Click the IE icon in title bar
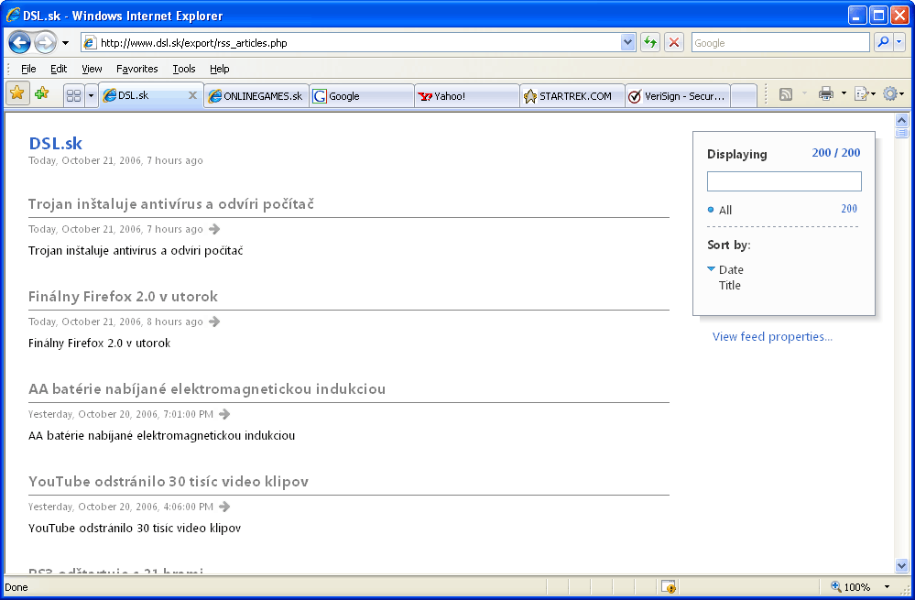The image size is (915, 600). tap(13, 15)
